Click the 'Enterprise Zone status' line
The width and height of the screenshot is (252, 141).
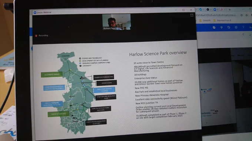146,78
